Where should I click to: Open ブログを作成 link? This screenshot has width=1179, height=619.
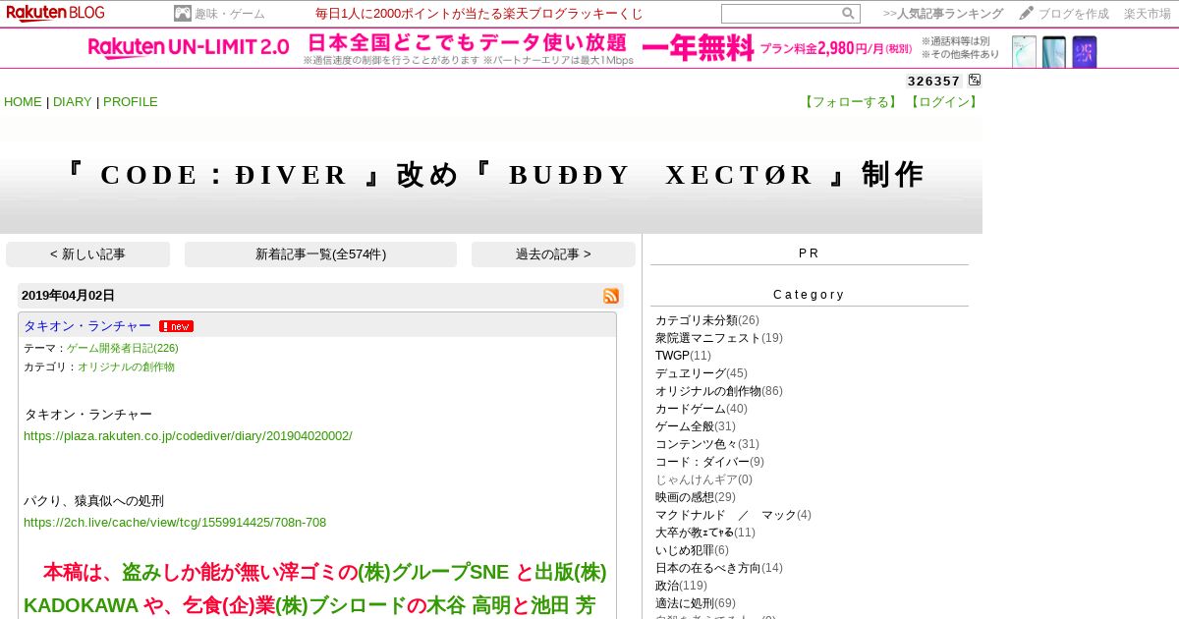coord(1074,14)
